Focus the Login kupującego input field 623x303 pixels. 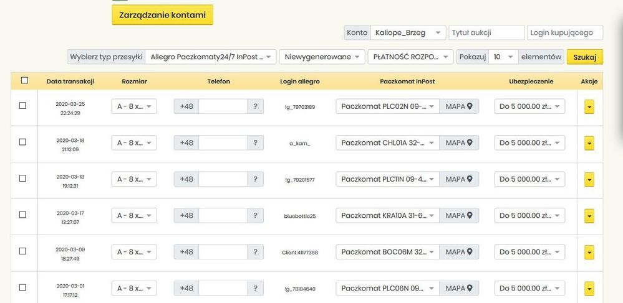pos(565,32)
